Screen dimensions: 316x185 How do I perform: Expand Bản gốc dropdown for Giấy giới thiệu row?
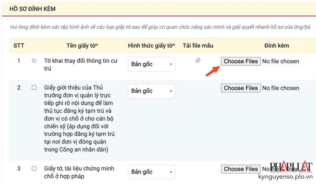tap(151, 91)
